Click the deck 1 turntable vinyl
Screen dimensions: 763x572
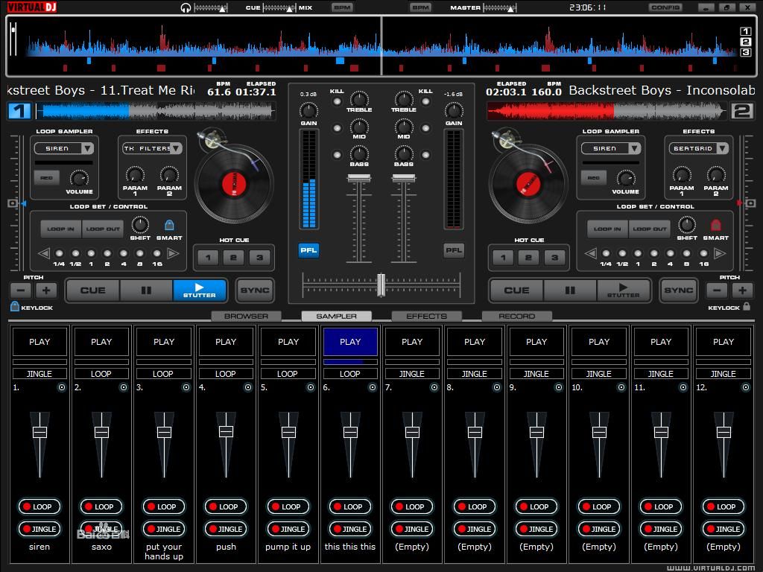234,183
